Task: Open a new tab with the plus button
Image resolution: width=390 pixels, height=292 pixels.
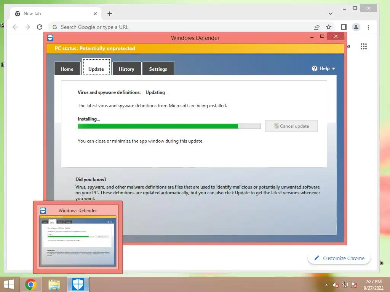Action: click(x=110, y=14)
